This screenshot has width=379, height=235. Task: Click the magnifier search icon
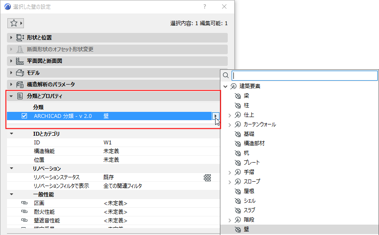pyautogui.click(x=226, y=75)
